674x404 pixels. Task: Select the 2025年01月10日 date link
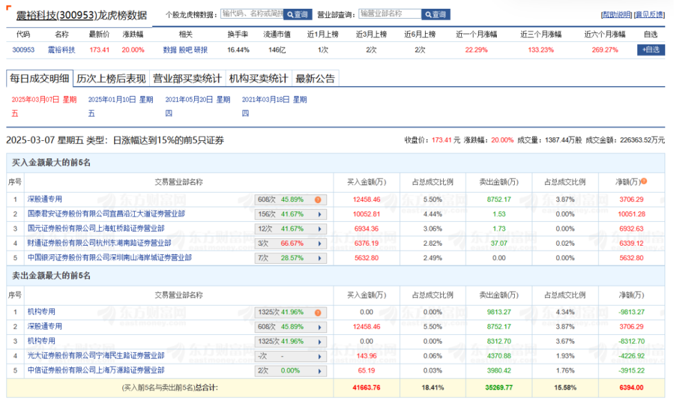click(120, 100)
